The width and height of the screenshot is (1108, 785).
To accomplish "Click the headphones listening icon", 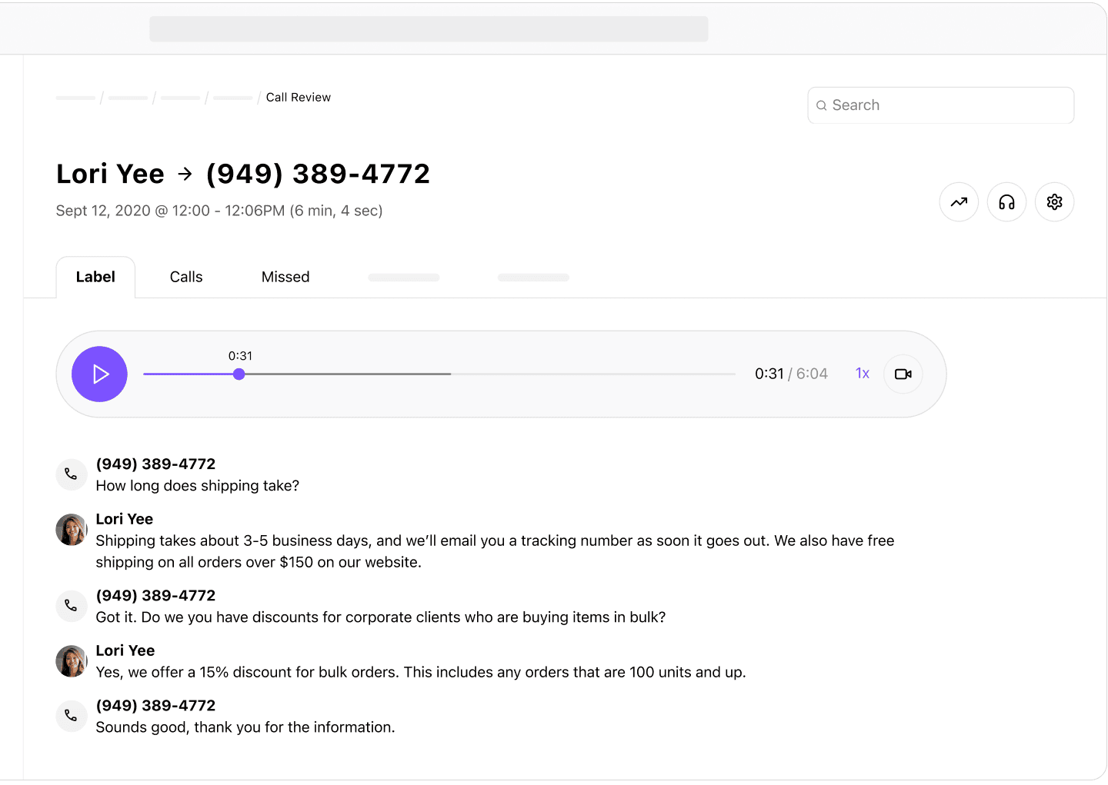I will 1006,201.
